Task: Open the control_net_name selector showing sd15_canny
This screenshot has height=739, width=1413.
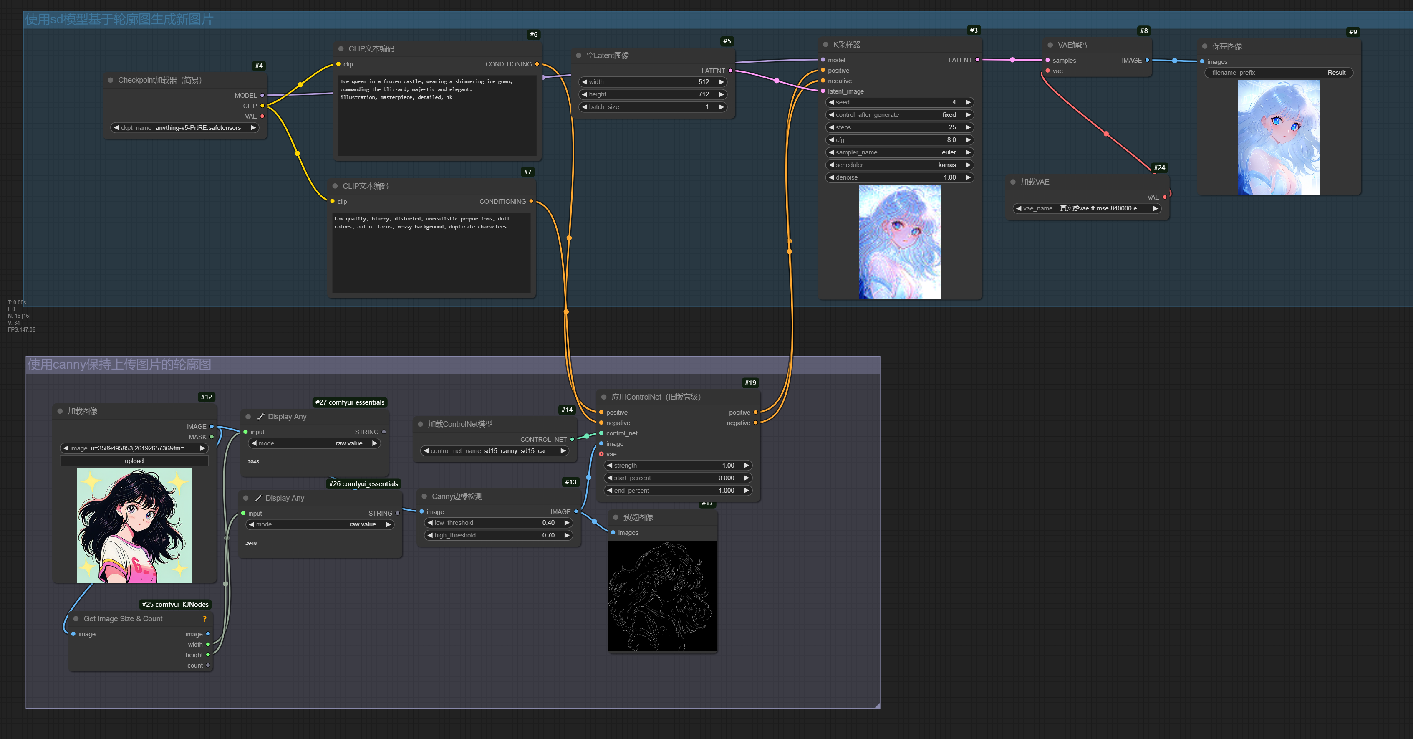Action: [x=494, y=450]
